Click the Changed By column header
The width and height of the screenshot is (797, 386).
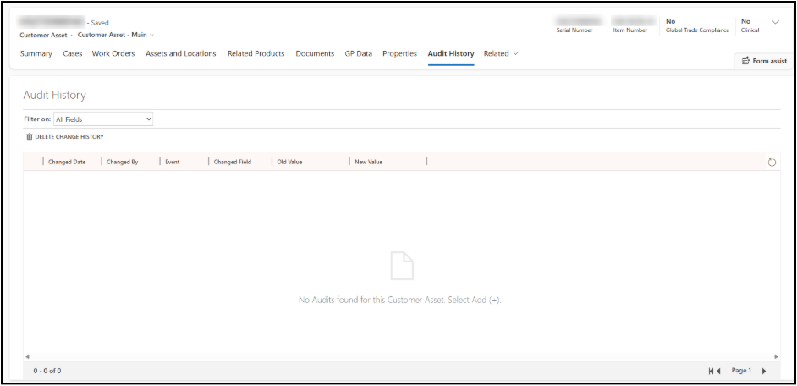click(x=122, y=162)
